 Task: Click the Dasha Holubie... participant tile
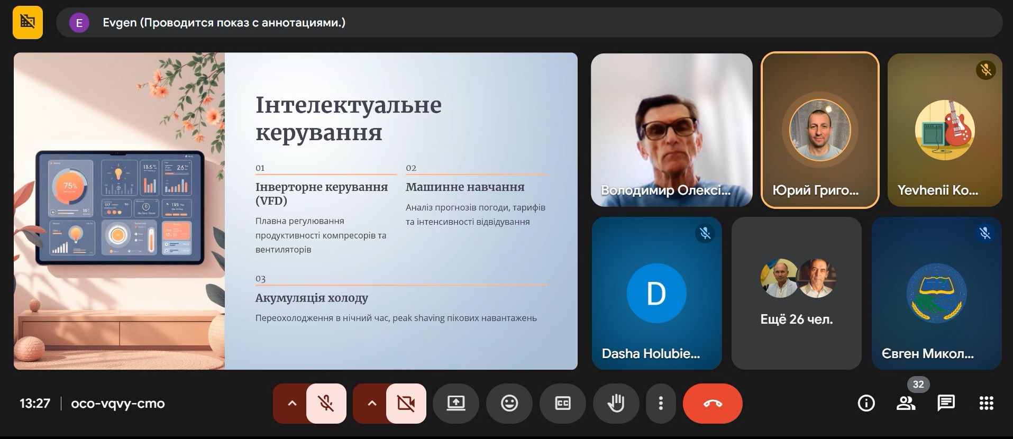[656, 293]
